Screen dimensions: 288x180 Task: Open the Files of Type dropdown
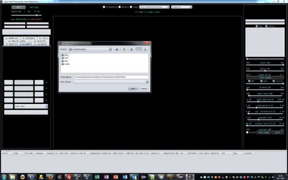(147, 82)
